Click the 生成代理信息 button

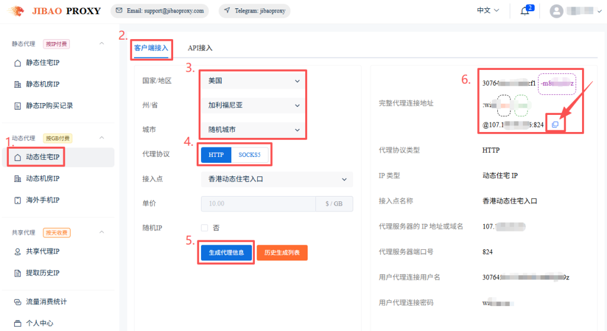tap(226, 252)
